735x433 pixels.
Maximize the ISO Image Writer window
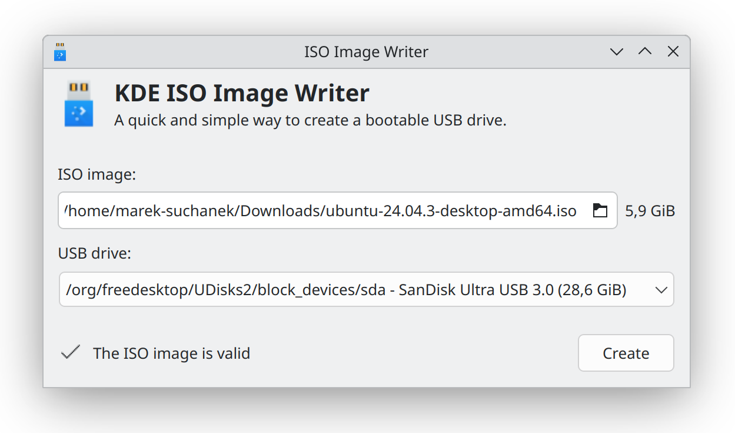point(645,52)
